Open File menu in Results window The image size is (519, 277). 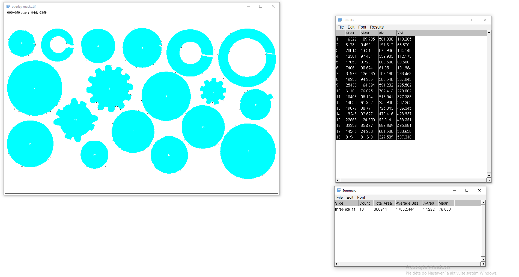341,27
